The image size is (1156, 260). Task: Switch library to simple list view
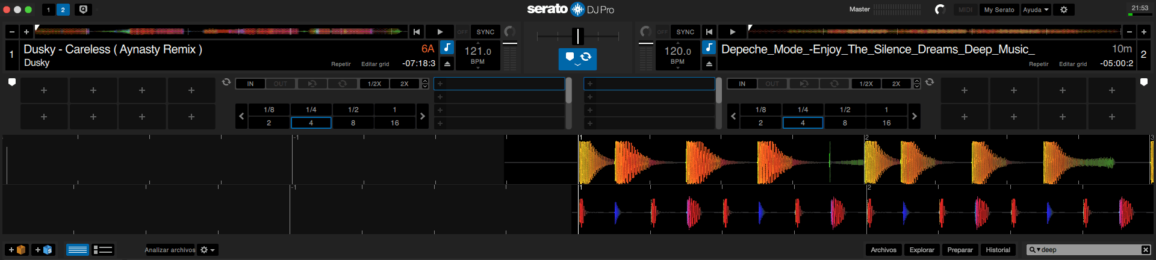pos(77,250)
